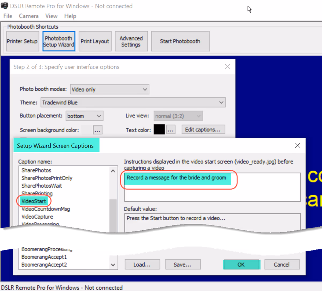Expand the Live view dropdown
This screenshot has width=322, height=291.
178,116
